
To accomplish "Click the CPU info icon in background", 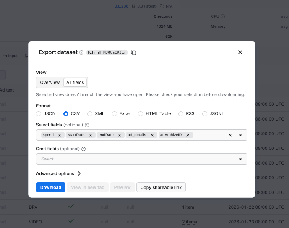I will pyautogui.click(x=223, y=16).
